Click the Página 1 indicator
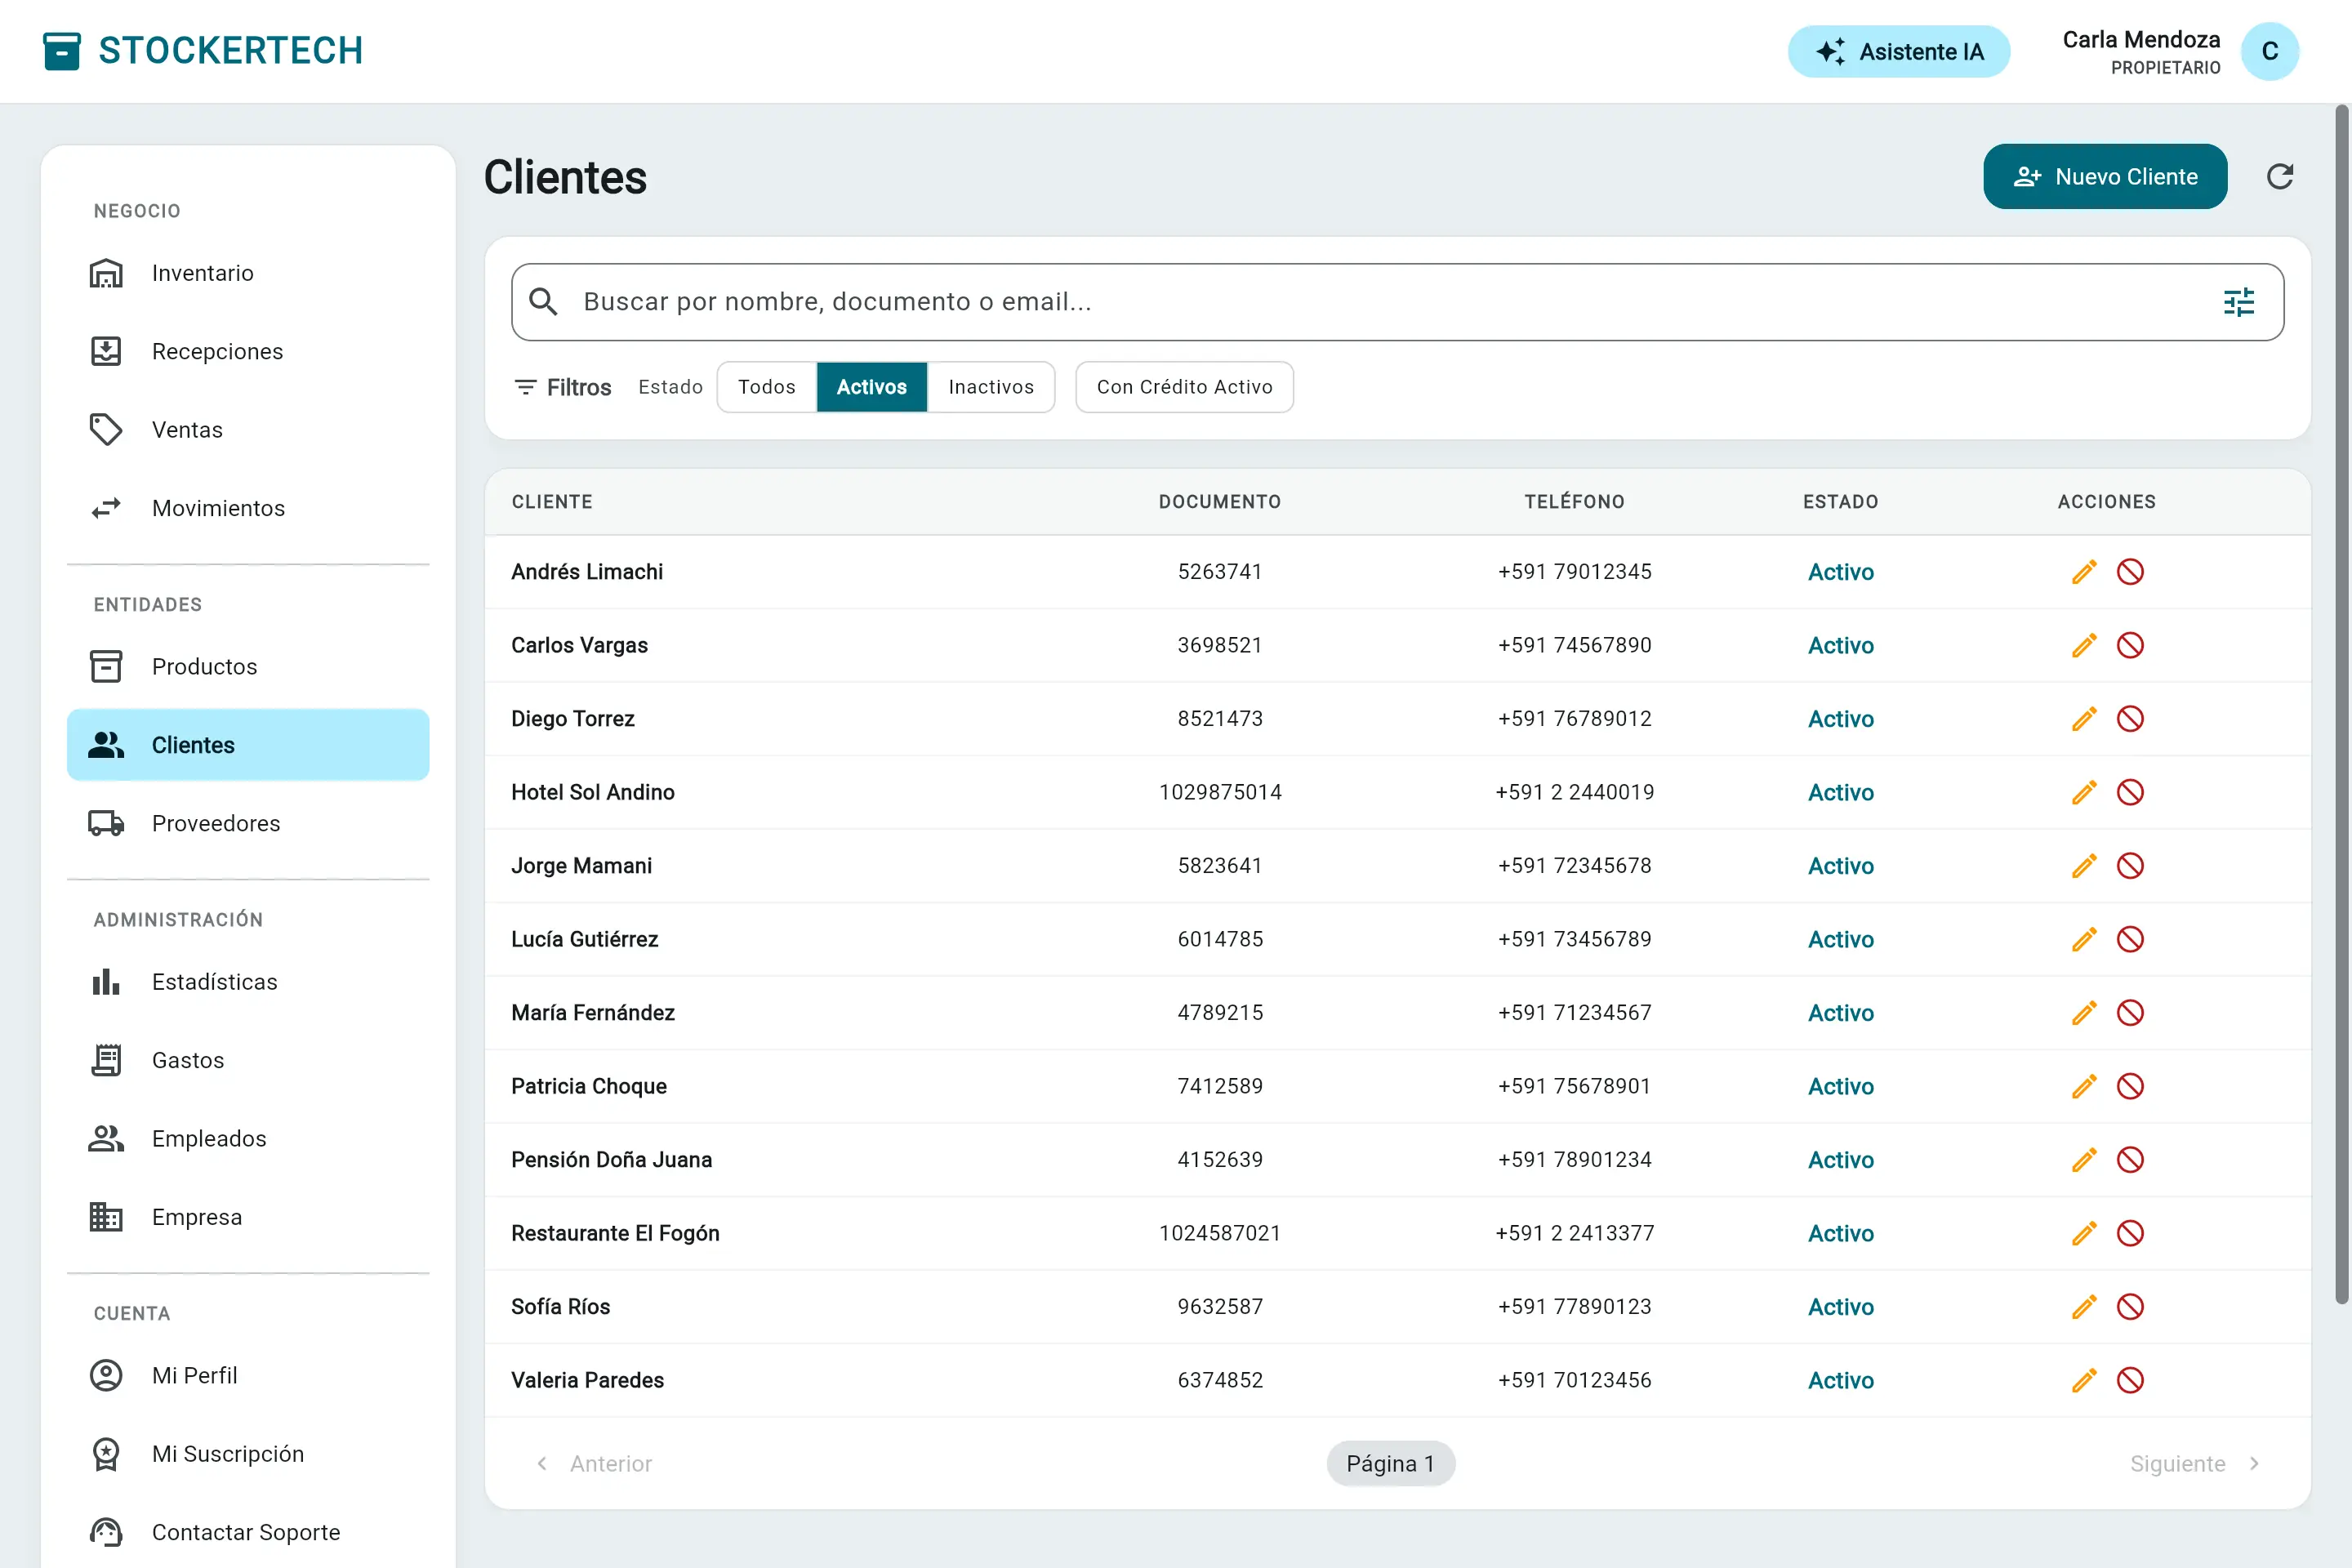The width and height of the screenshot is (2352, 1568). pyautogui.click(x=1390, y=1464)
